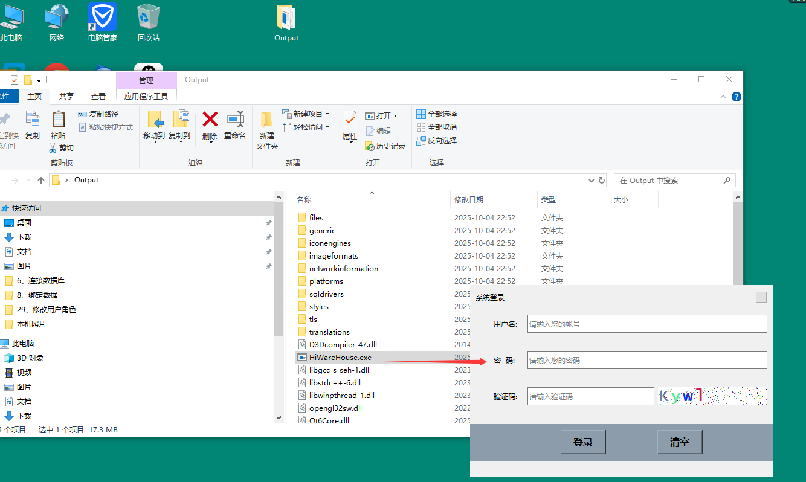The image size is (806, 482).
Task: Click Invert selection in ribbon
Action: point(436,141)
